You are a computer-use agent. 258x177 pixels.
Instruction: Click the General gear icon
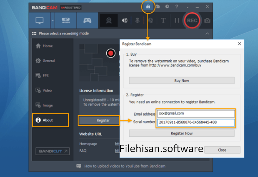[38, 61]
